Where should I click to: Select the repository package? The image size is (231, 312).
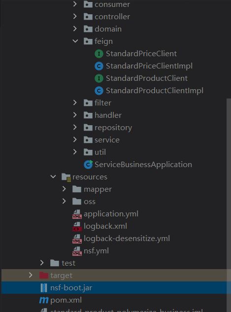click(x=113, y=128)
